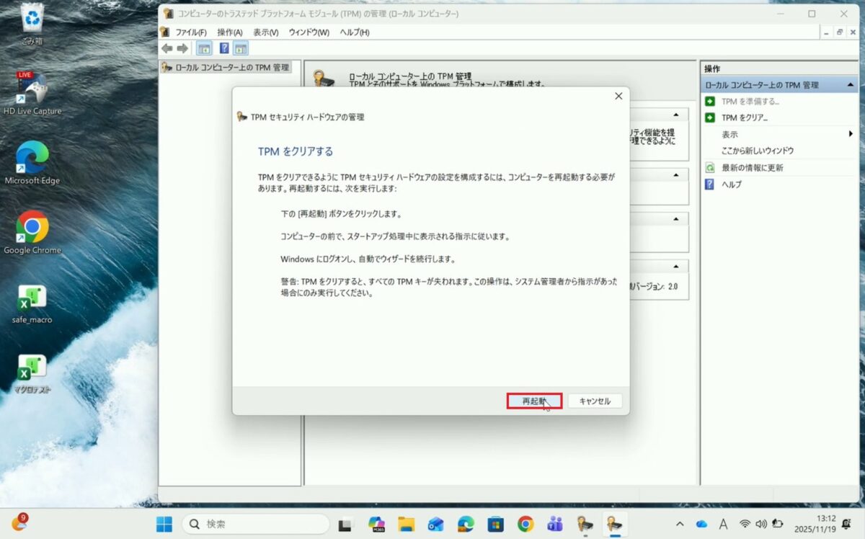This screenshot has width=865, height=539.
Task: Click the 最新の情報に更新 refresh icon
Action: [x=710, y=167]
